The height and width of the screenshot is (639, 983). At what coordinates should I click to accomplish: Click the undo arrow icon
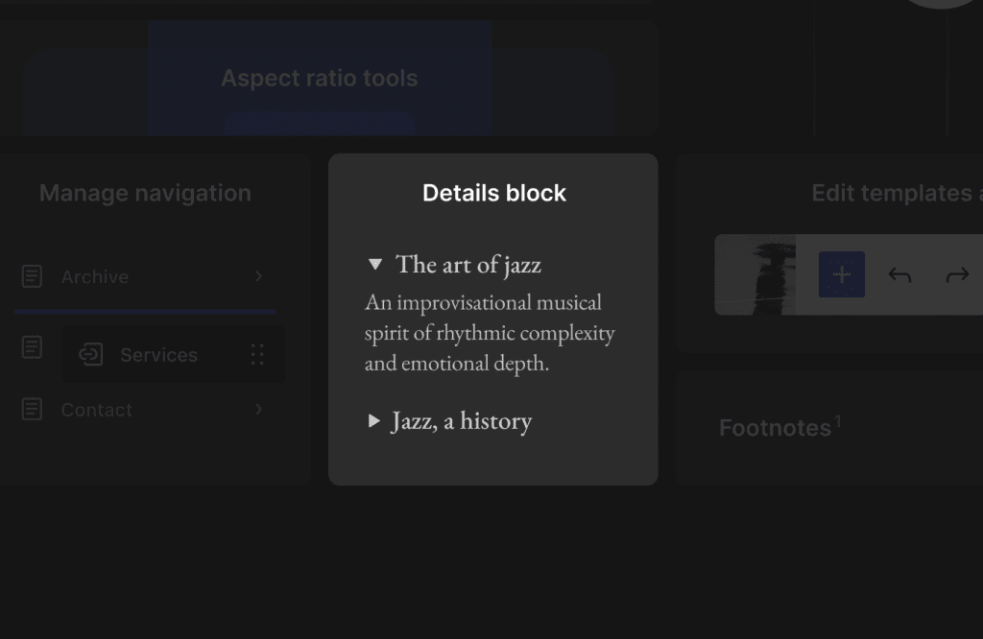click(899, 275)
